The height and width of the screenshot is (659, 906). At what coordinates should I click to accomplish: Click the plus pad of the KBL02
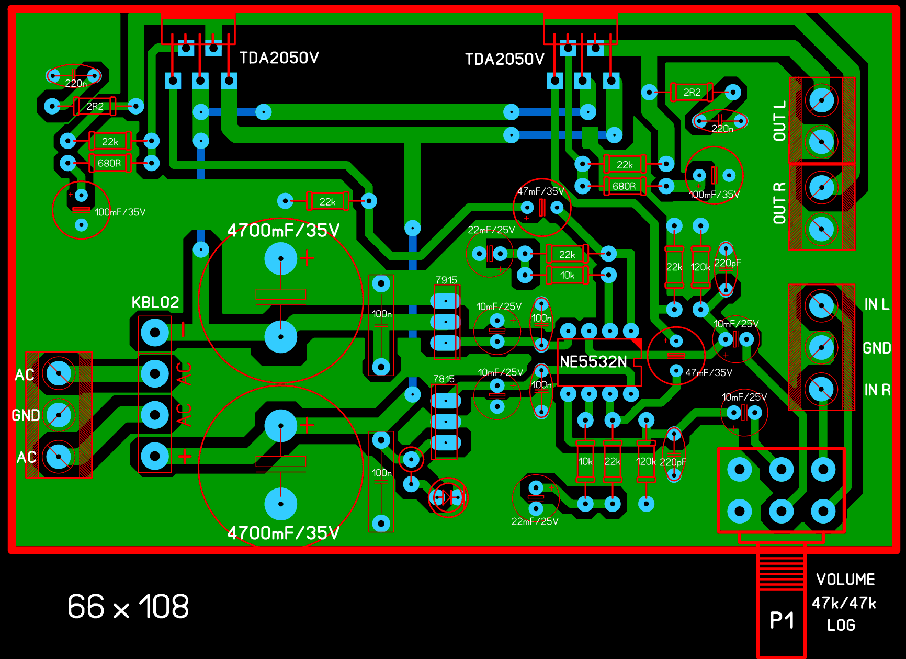(155, 456)
